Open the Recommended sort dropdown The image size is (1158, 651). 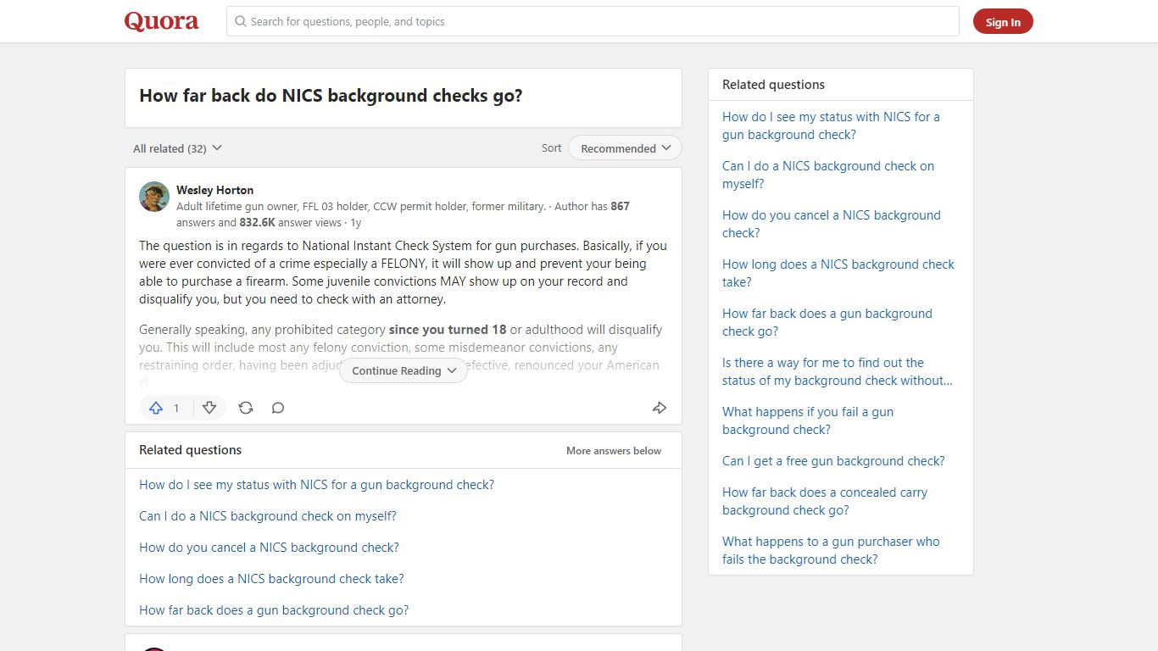[625, 147]
